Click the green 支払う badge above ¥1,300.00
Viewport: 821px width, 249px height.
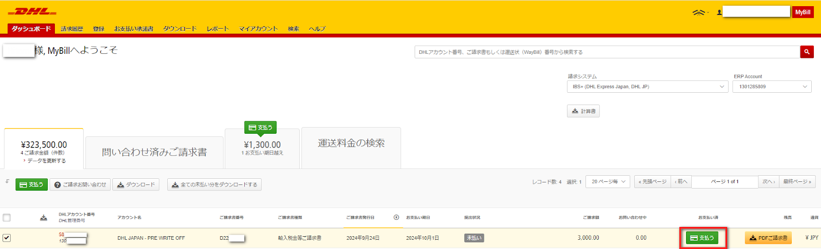[x=261, y=128]
